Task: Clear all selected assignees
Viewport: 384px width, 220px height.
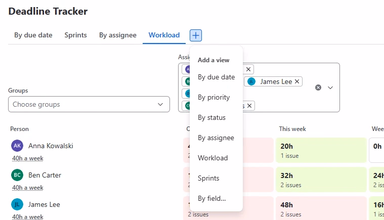Action: pos(318,87)
